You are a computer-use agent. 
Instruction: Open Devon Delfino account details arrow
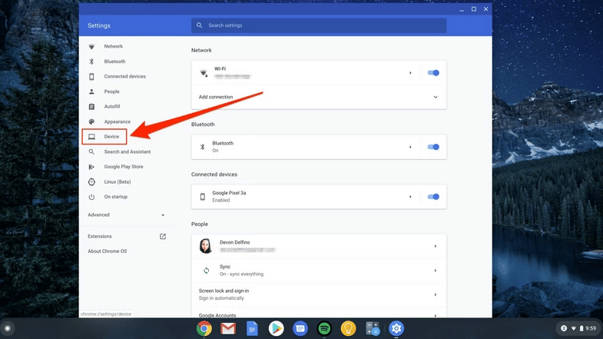(x=436, y=246)
